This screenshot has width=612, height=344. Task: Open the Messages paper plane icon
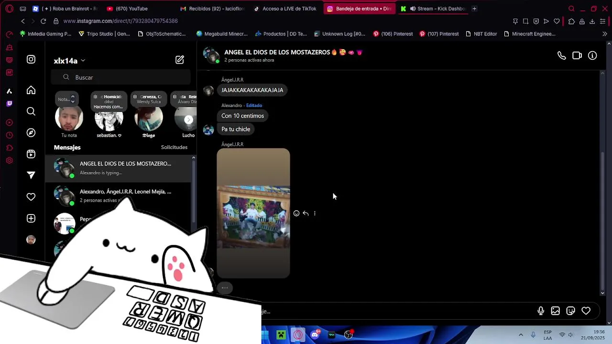31,175
